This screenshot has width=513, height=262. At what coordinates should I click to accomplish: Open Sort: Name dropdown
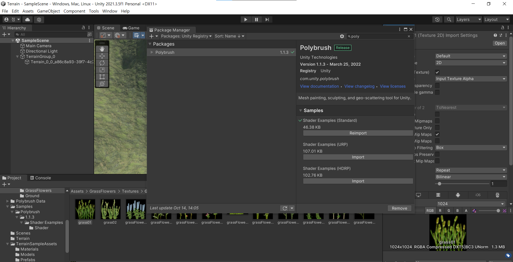(230, 36)
